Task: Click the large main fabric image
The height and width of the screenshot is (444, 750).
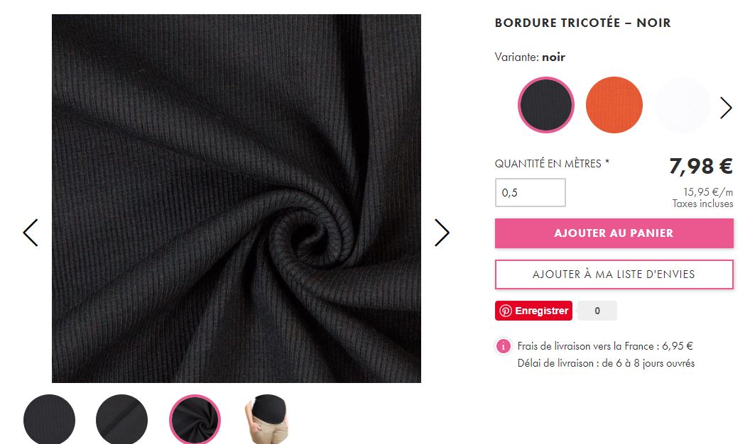Action: pyautogui.click(x=237, y=198)
